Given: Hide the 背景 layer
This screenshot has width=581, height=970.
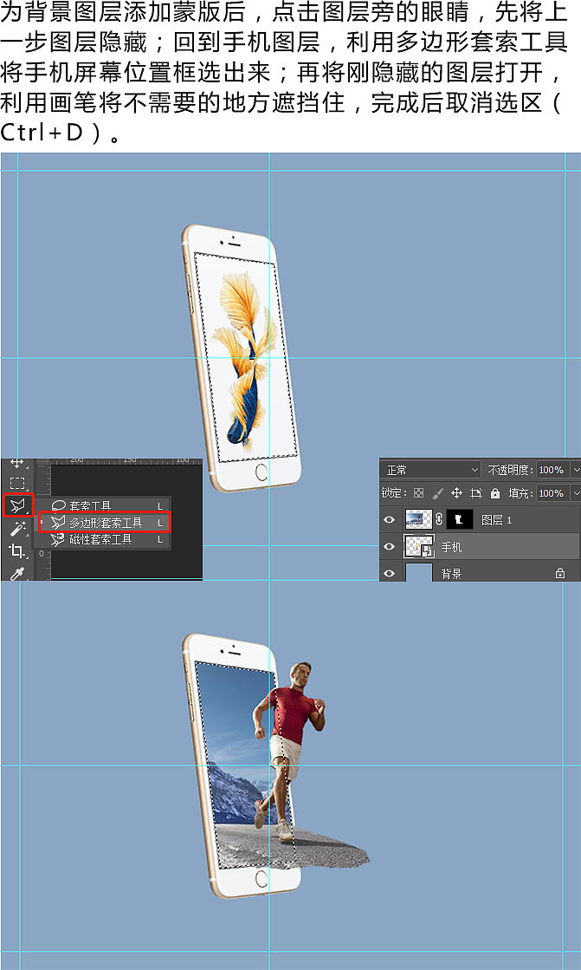Looking at the screenshot, I should [390, 573].
